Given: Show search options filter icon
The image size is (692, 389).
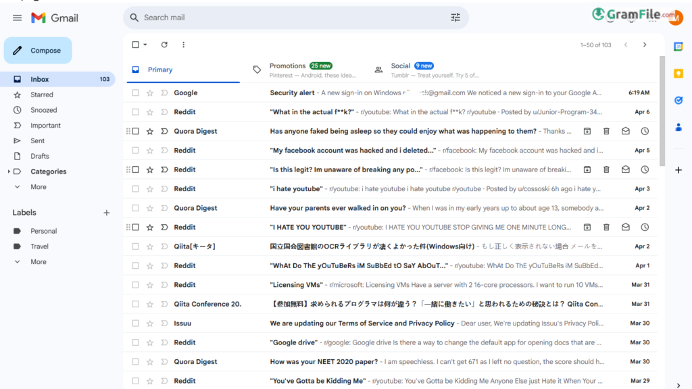Looking at the screenshot, I should tap(455, 18).
